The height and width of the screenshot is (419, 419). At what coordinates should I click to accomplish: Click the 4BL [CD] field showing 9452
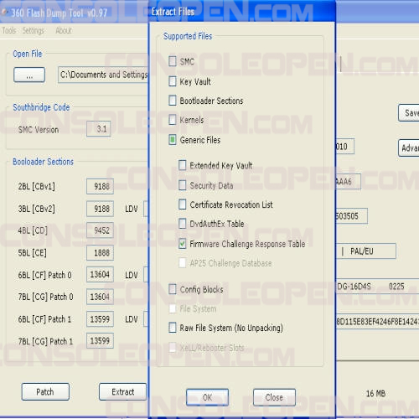pyautogui.click(x=100, y=230)
